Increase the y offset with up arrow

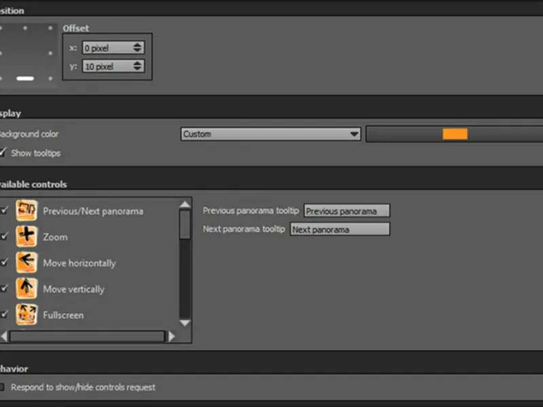(138, 63)
